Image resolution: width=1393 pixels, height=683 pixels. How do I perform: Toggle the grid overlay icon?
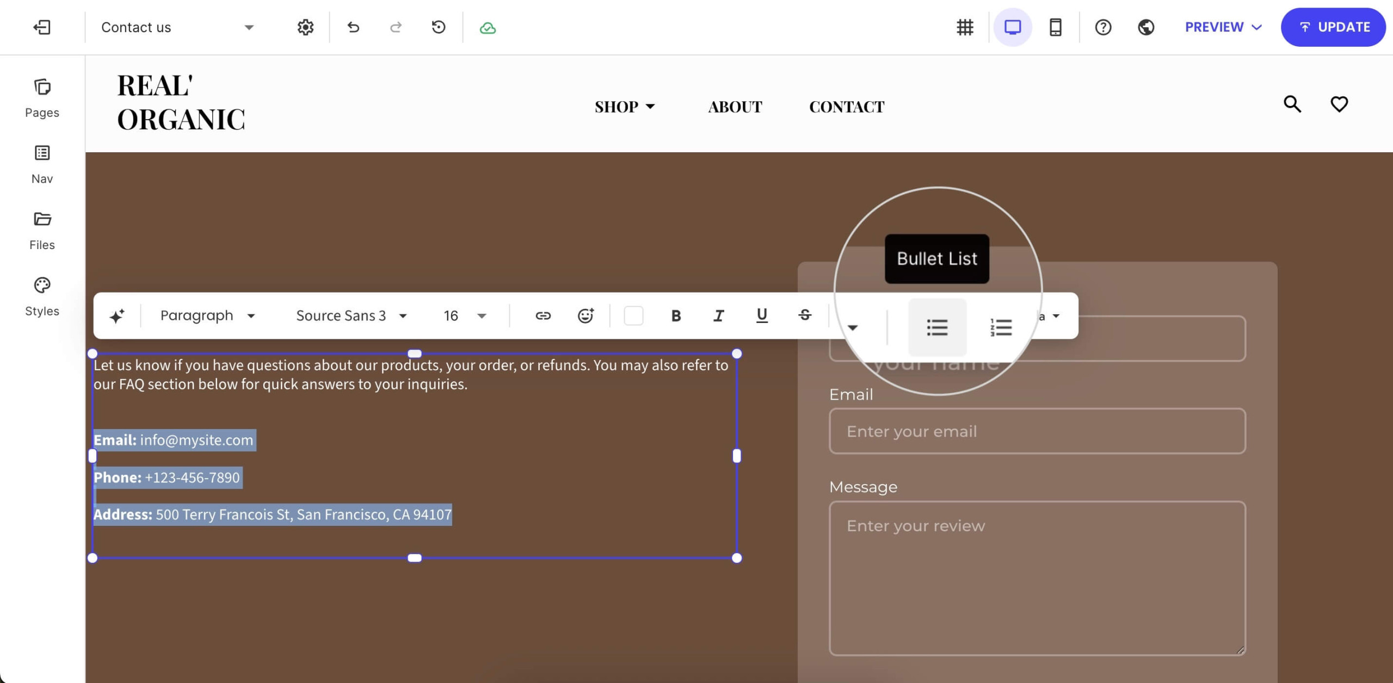coord(965,27)
